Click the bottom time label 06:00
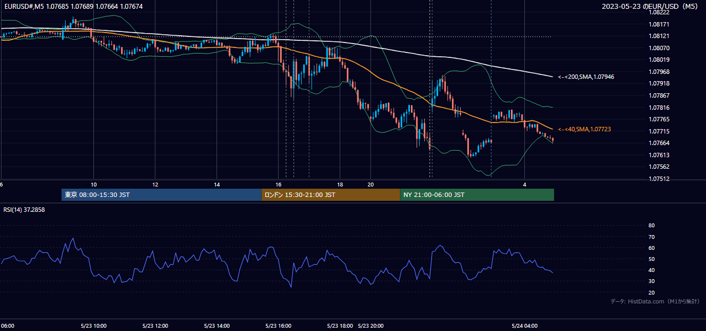This screenshot has width=706, height=331. 7,325
